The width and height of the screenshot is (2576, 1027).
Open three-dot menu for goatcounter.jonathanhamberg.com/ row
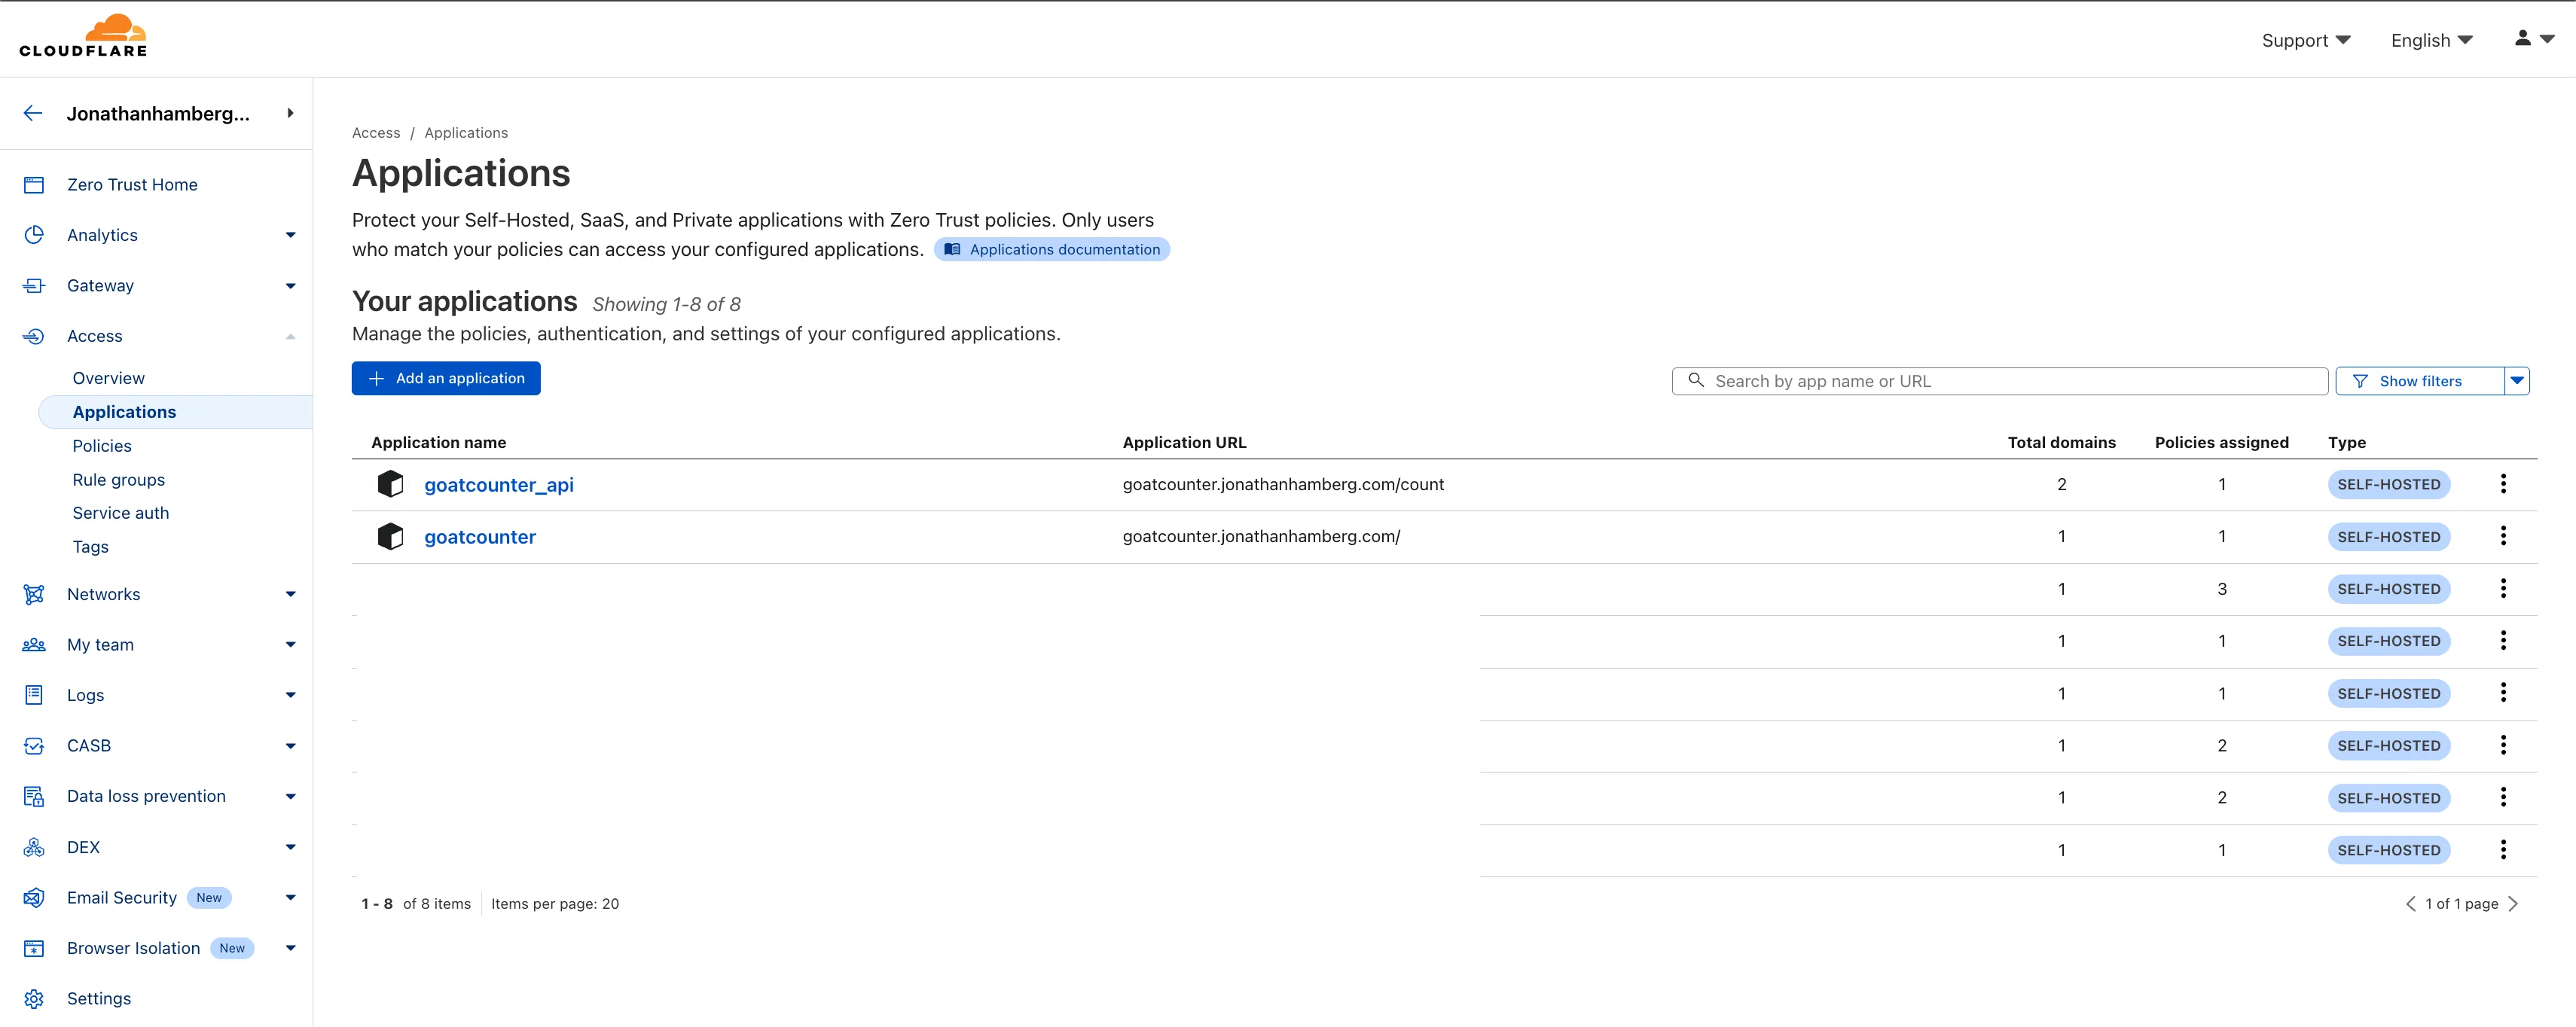pyautogui.click(x=2503, y=536)
